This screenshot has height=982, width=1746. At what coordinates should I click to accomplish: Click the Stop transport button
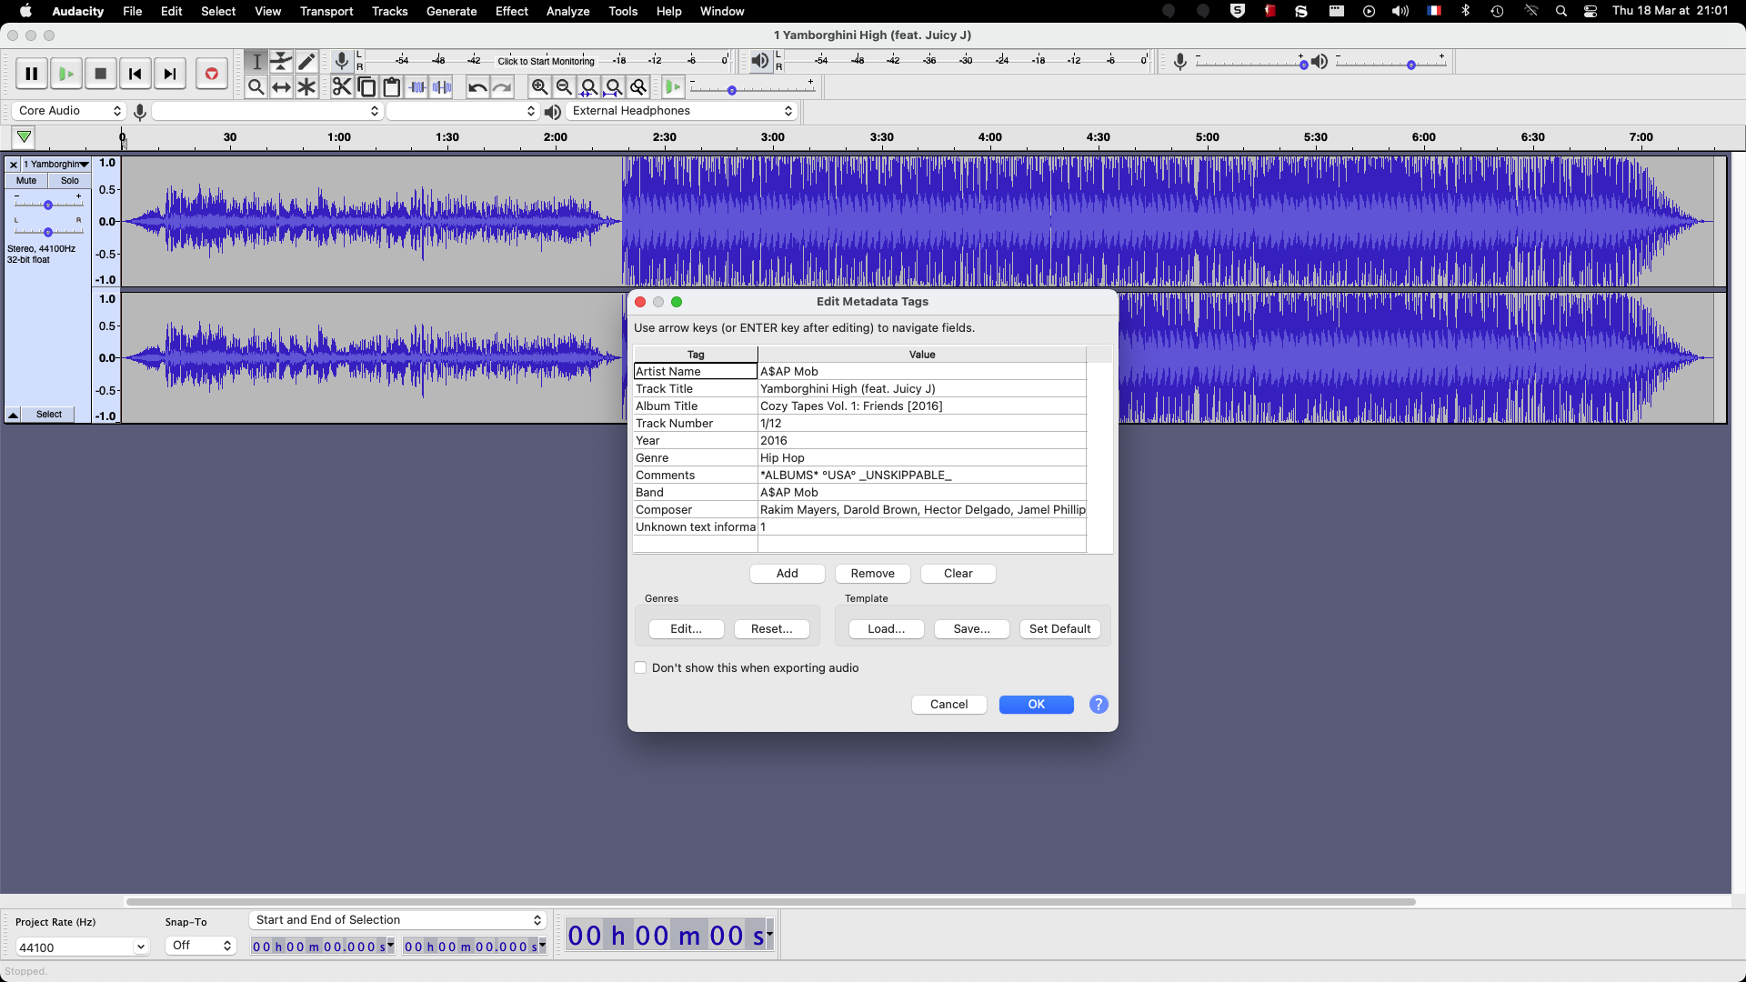coord(101,74)
